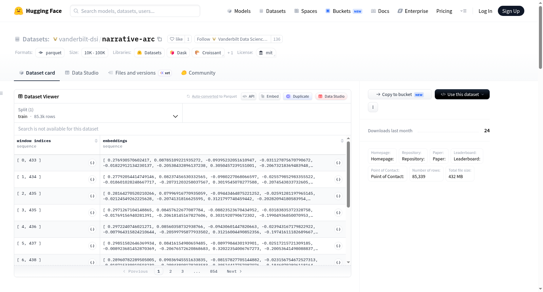The image size is (543, 292).
Task: Filter by the Datasets library tag
Action: pyautogui.click(x=149, y=53)
